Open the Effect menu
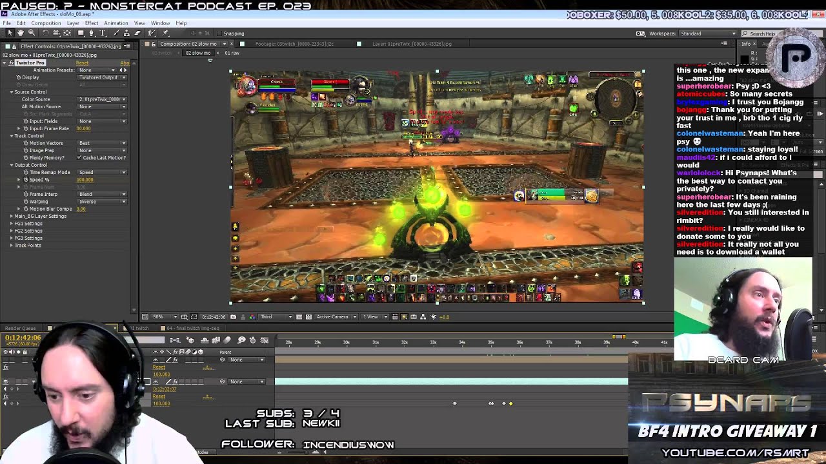The width and height of the screenshot is (826, 464). (x=92, y=23)
